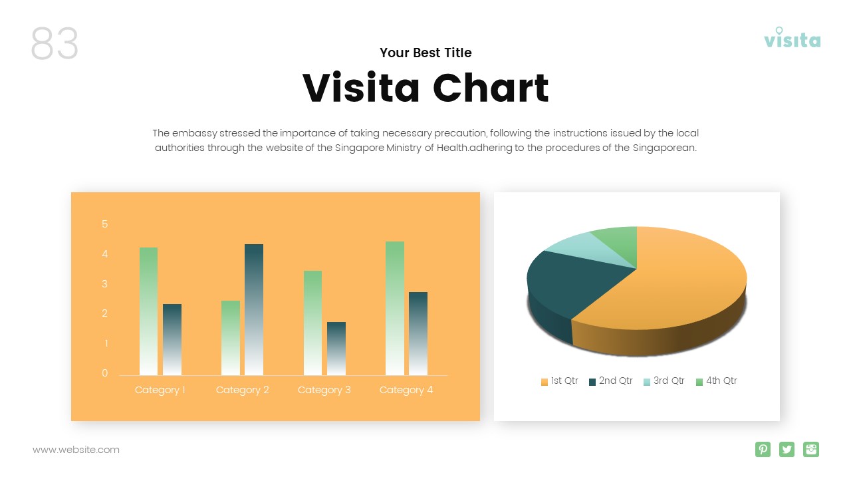
Task: Click the 4th Qtr green legend swatch
Action: click(699, 382)
